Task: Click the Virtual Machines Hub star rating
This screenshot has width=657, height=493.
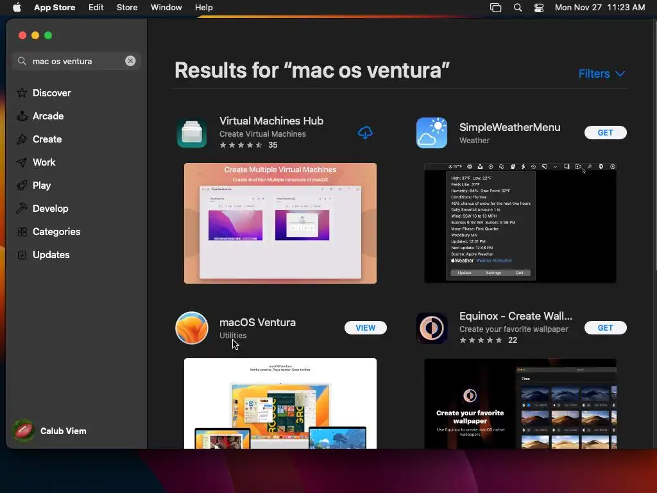Action: coord(248,145)
